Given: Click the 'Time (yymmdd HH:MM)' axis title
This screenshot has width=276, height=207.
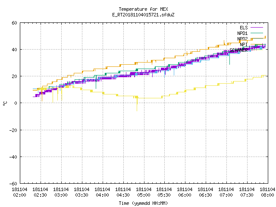Looking at the screenshot, I should 143,203.
